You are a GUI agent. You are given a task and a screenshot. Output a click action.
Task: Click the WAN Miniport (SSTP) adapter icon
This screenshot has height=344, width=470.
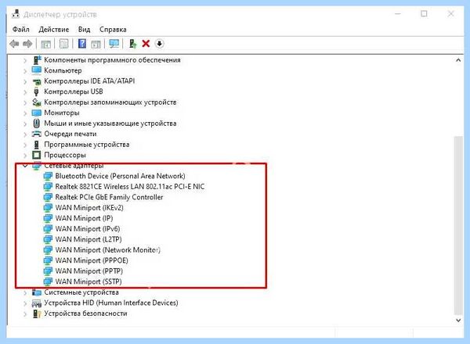click(x=48, y=281)
